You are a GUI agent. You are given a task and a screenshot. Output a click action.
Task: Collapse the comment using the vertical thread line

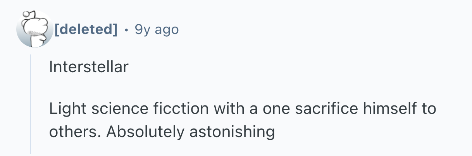coord(31,104)
